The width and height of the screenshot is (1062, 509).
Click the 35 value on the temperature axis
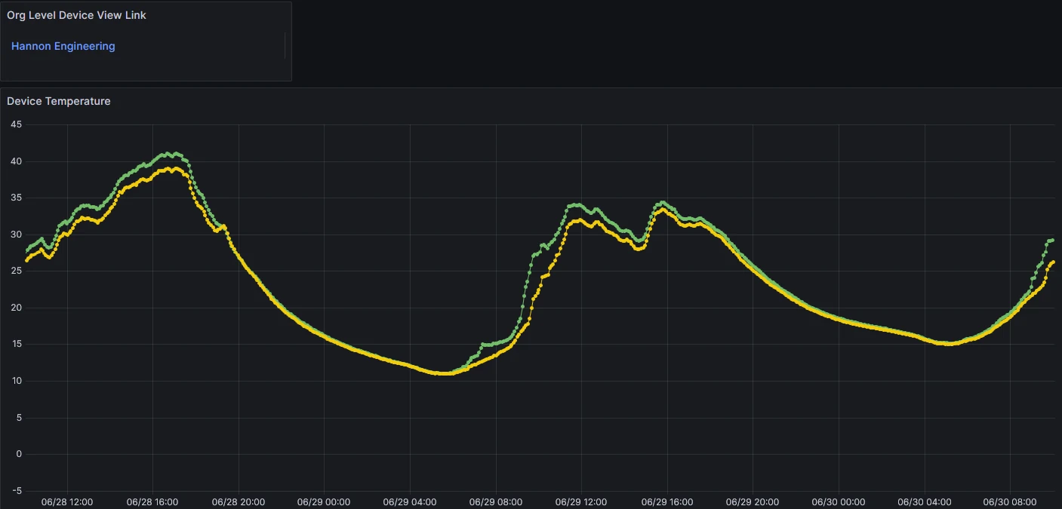point(16,198)
